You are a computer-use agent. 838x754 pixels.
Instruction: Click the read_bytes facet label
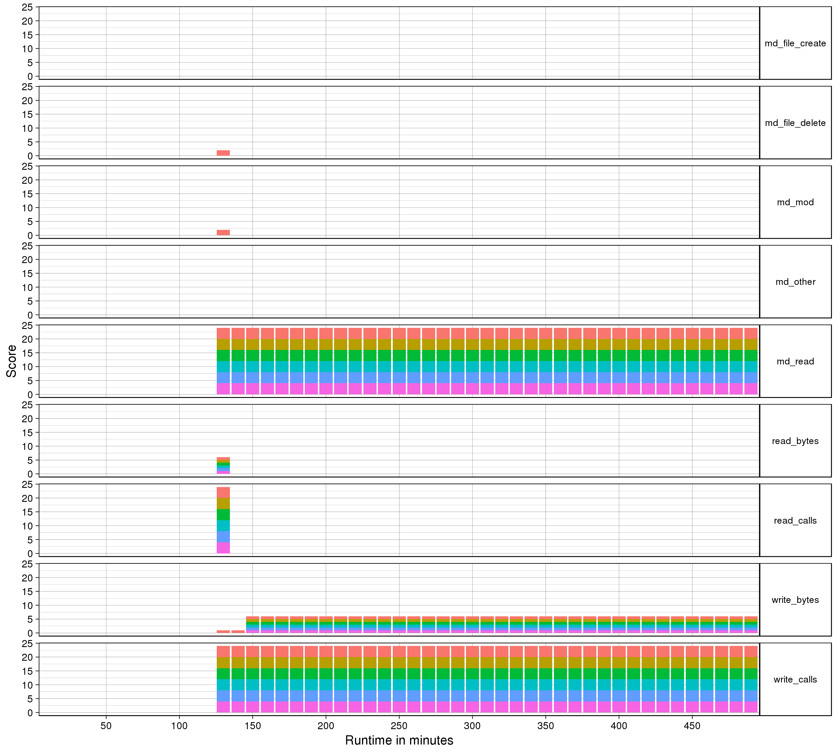[x=795, y=441]
